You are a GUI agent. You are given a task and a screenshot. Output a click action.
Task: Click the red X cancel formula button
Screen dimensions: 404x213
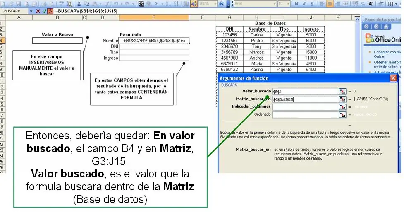(38, 11)
